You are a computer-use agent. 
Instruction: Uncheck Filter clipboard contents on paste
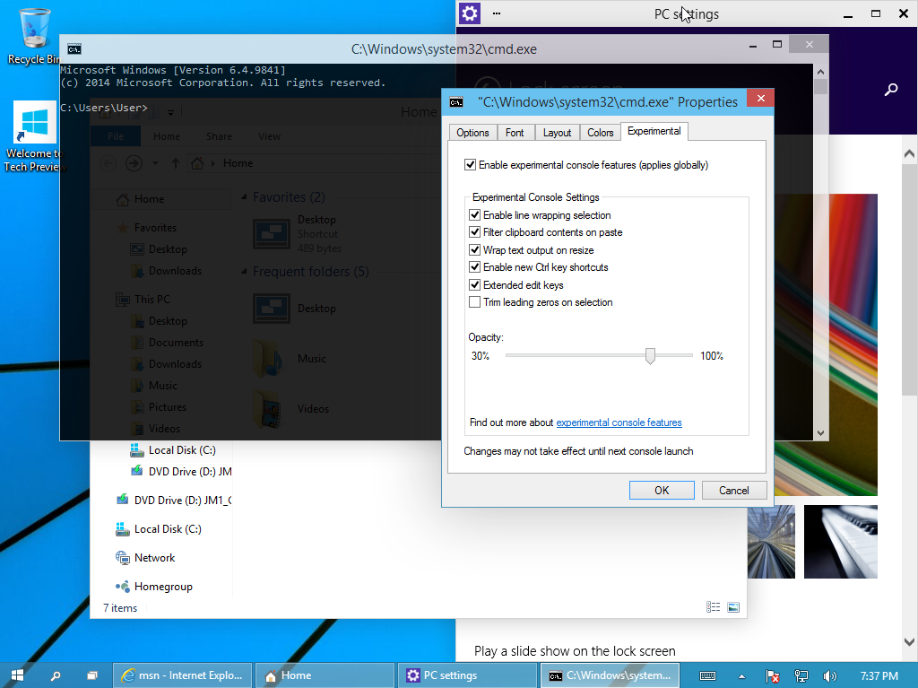[475, 232]
